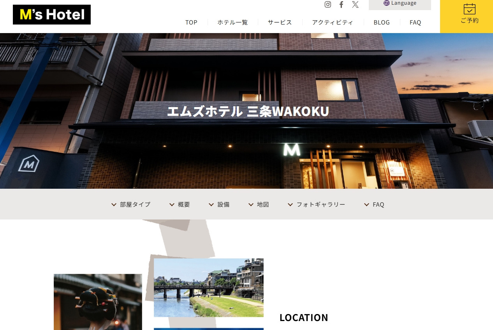
Task: Open the X (Twitter) icon link
Action: coord(355,4)
